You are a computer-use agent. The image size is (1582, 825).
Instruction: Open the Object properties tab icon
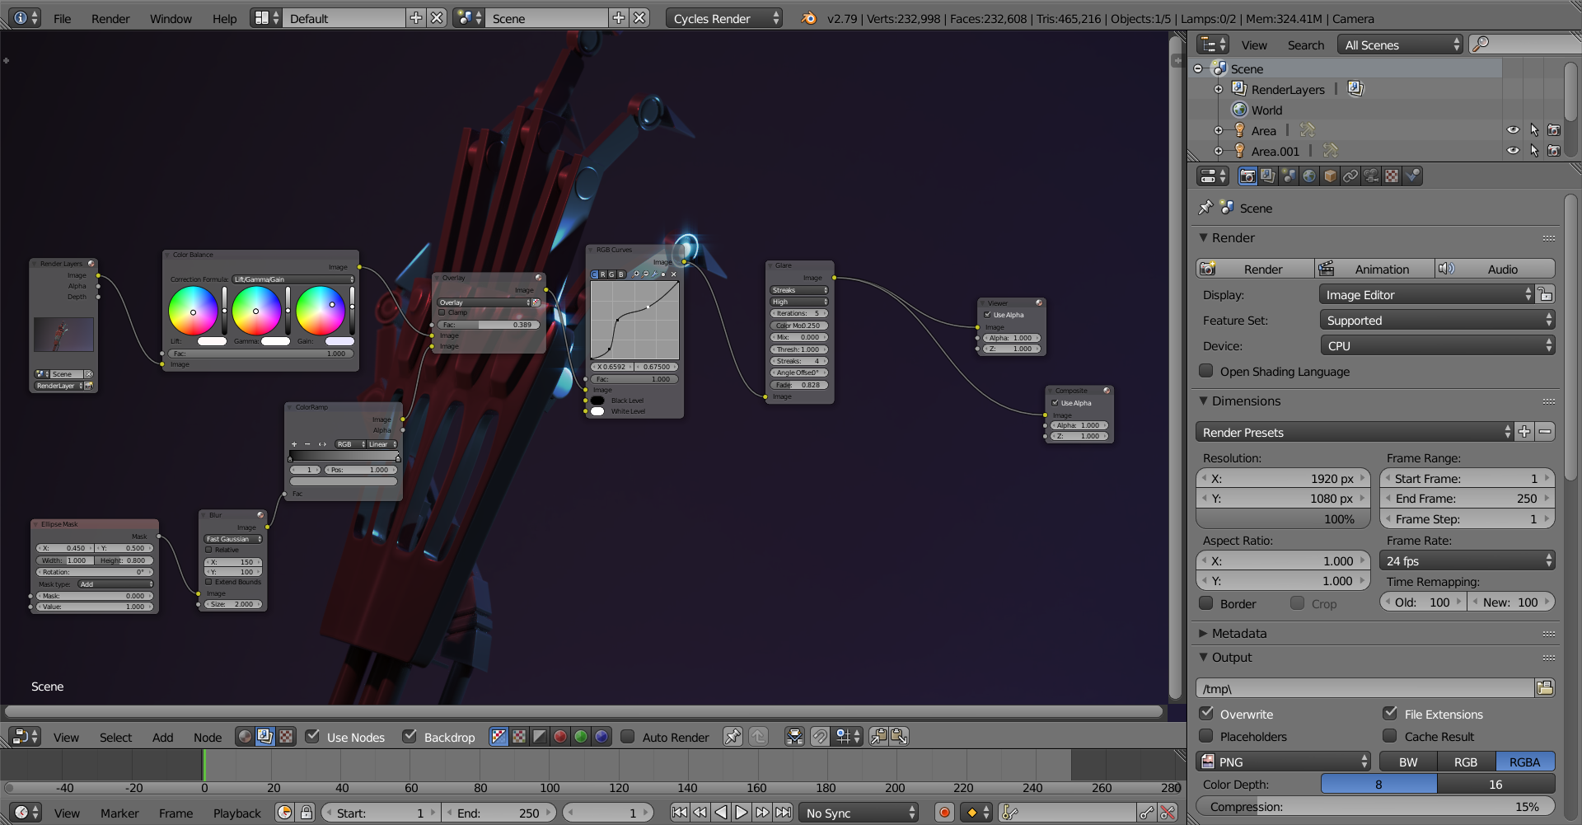[x=1330, y=176]
